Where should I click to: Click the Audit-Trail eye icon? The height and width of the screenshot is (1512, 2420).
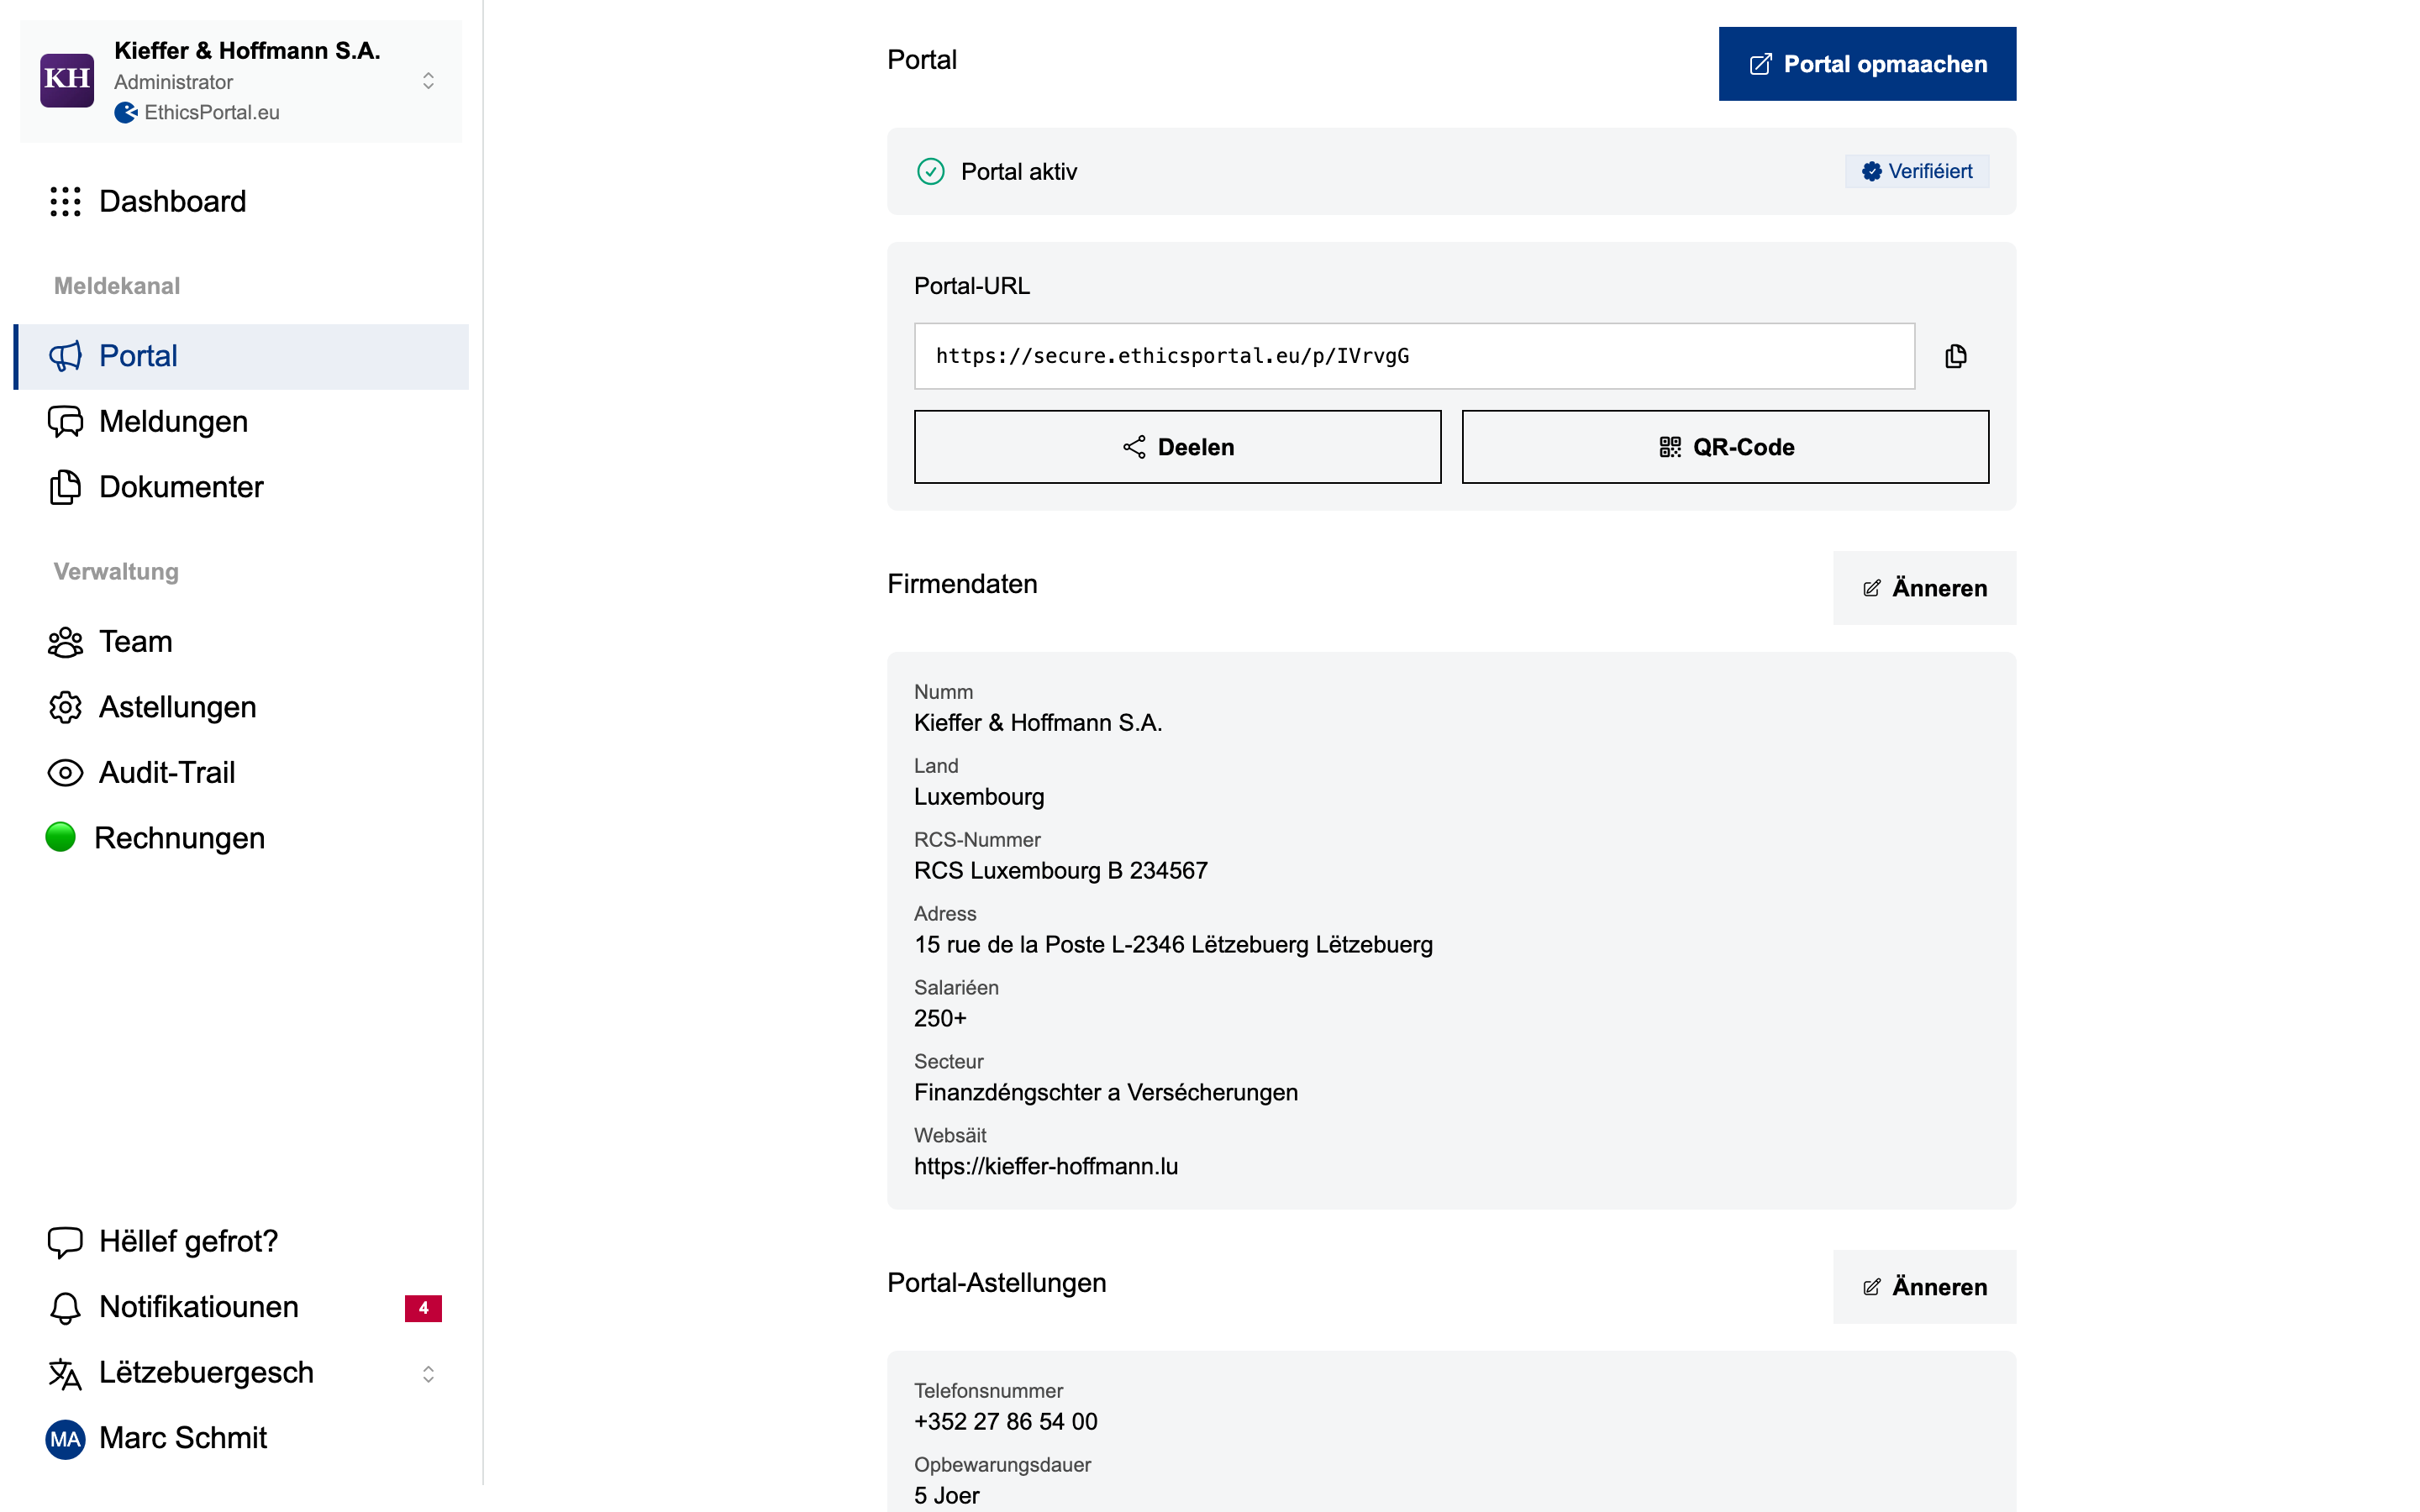point(65,773)
